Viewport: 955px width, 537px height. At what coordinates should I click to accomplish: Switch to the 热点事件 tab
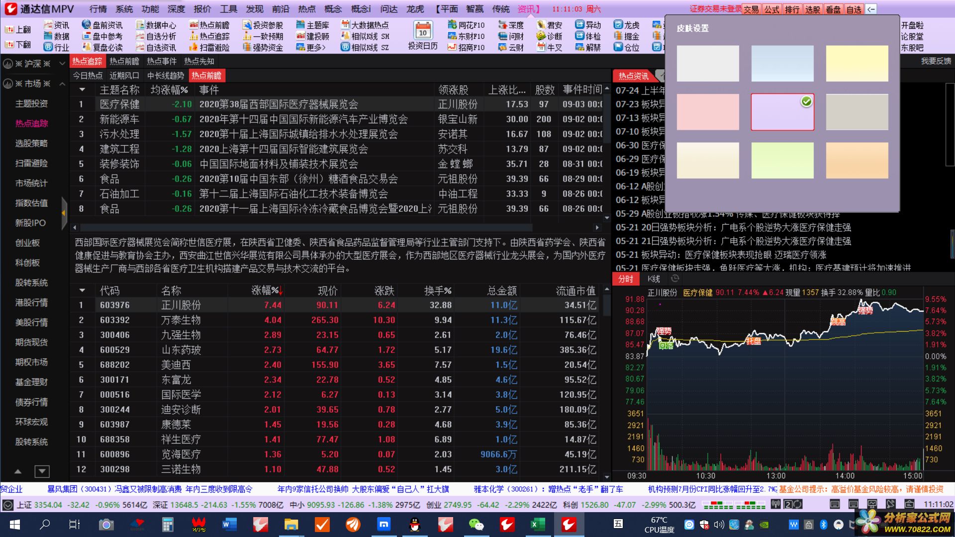pyautogui.click(x=162, y=61)
